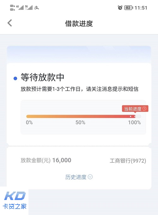This screenshot has width=158, height=215.
Task: Tap the battery indicator showing 82
Action: pyautogui.click(x=129, y=8)
